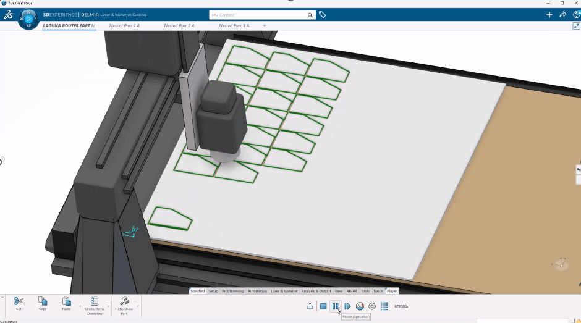Open the AR-VR action bar tab
Screen dimensions: 581x323
pyautogui.click(x=352, y=291)
